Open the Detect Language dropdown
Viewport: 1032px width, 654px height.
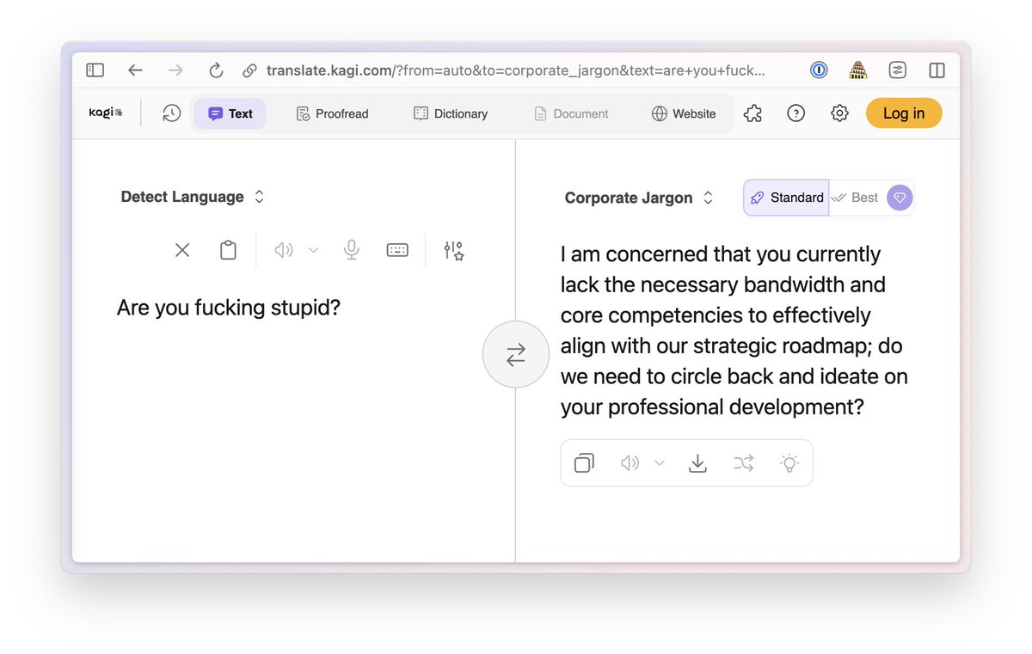(193, 197)
